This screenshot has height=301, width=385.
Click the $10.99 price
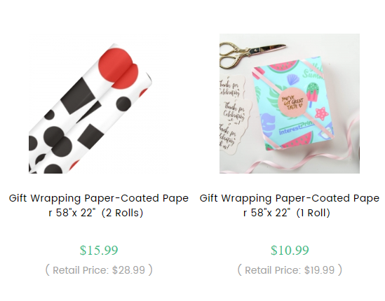click(290, 251)
